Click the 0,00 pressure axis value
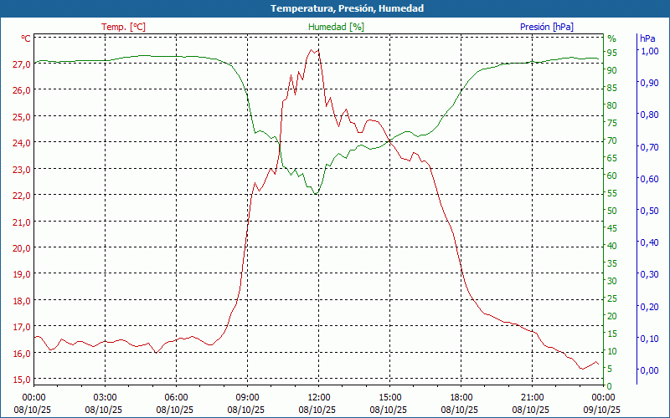Viewport: 670px width, 418px height. 649,370
